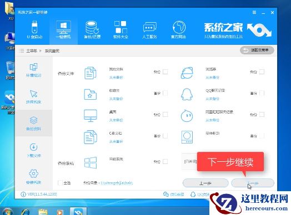Viewport: 291px width, 215px height.
Task: Check 备份 box for 硬件驱动
Action: pyautogui.click(x=262, y=136)
